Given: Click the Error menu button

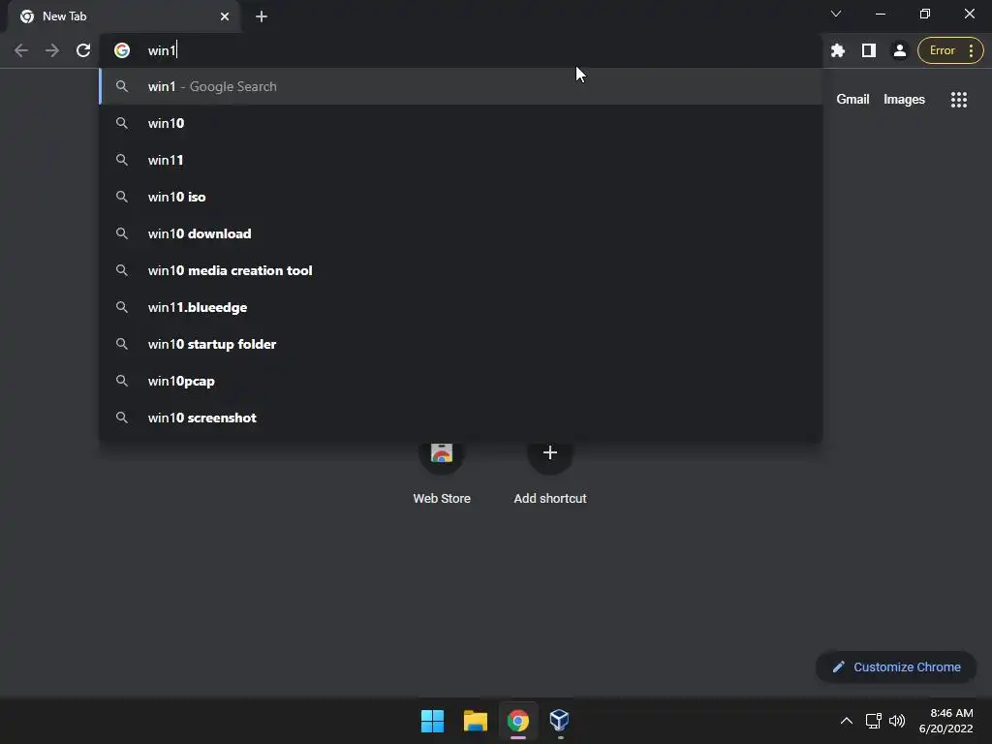Looking at the screenshot, I should coord(950,50).
